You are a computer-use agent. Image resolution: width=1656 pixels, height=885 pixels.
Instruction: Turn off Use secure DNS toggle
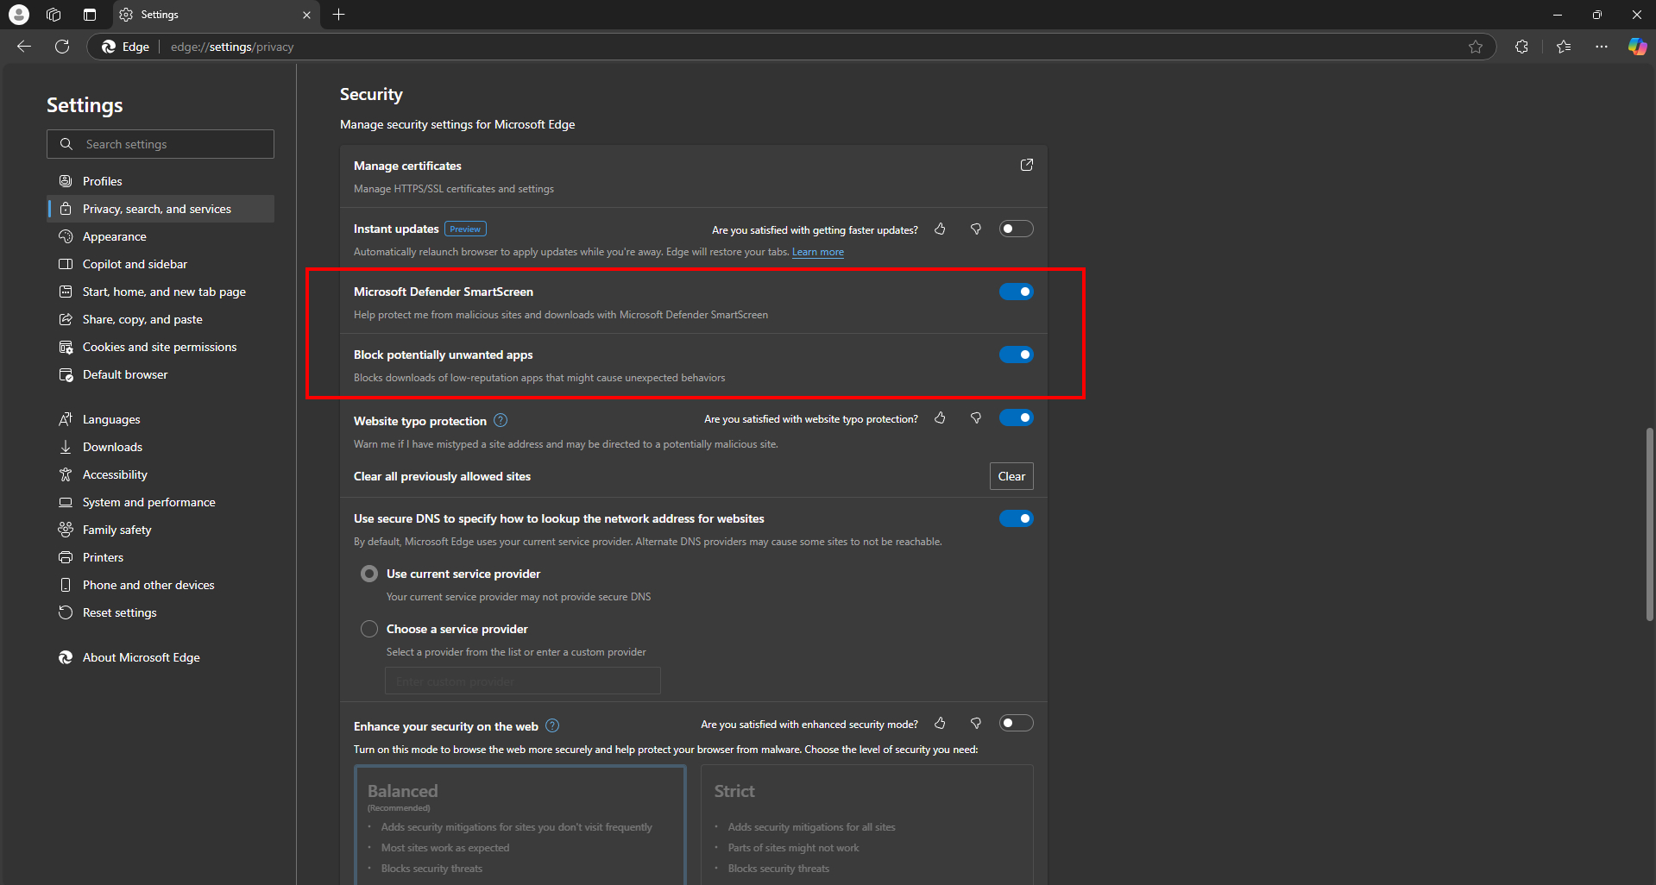pos(1016,518)
